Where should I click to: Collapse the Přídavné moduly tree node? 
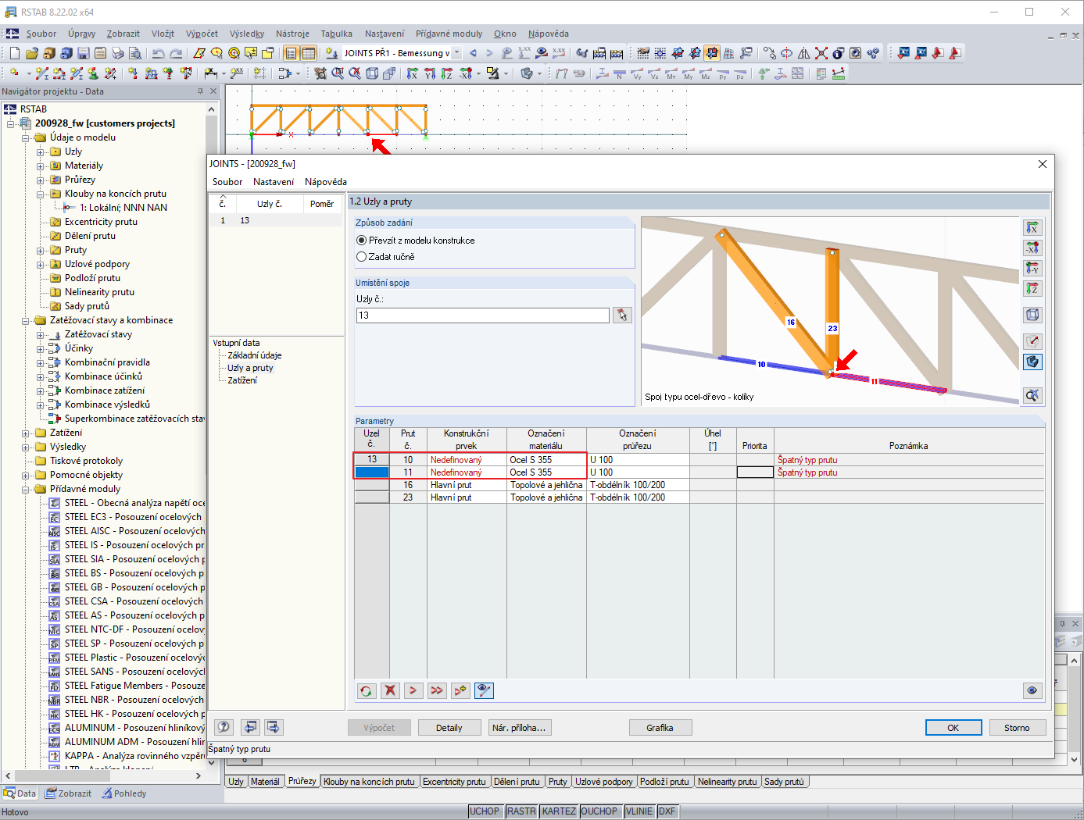click(x=26, y=489)
